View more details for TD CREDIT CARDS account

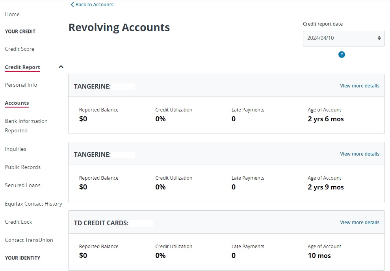(359, 222)
